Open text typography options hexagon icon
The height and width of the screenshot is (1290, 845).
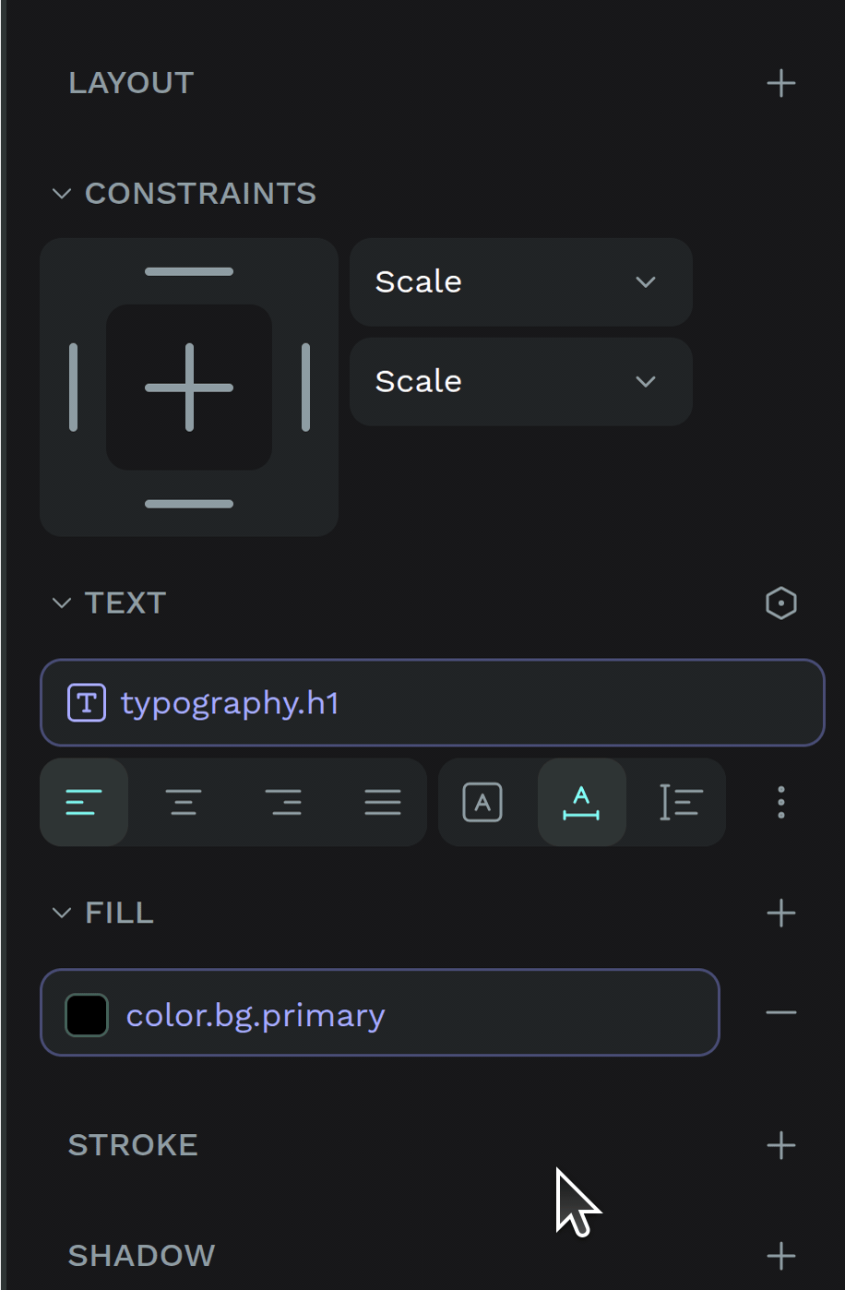pos(780,603)
